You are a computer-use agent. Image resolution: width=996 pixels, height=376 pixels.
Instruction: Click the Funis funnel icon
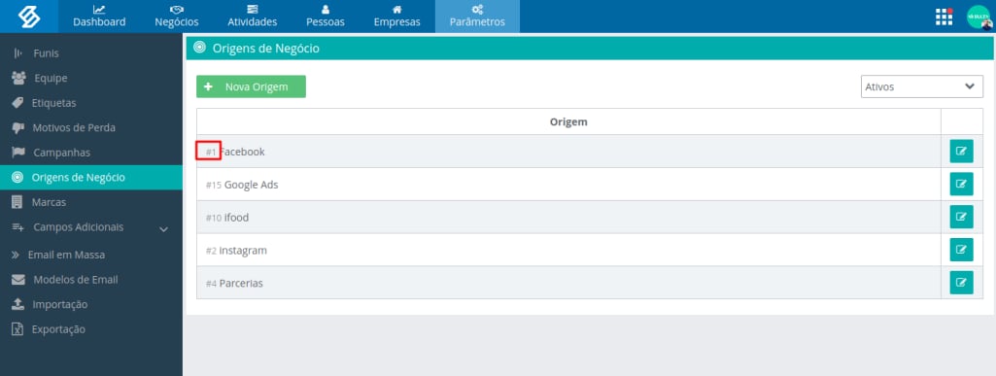click(x=17, y=53)
